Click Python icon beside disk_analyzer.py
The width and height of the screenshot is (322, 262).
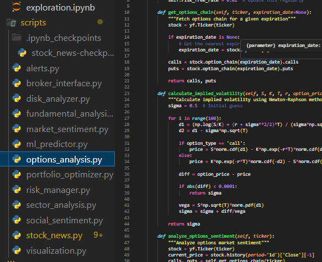(x=17, y=98)
